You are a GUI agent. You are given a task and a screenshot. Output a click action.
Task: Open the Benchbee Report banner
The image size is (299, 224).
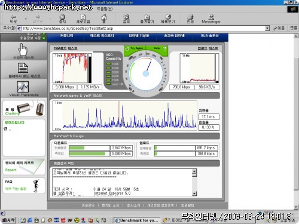pyautogui.click(x=24, y=167)
